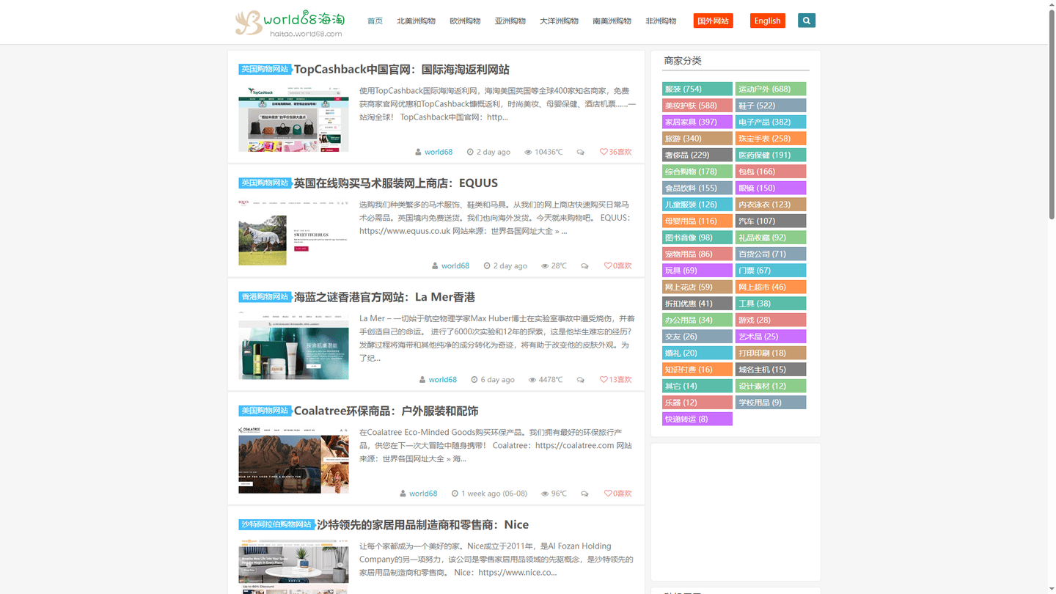Image resolution: width=1056 pixels, height=594 pixels.
Task: Open 亚洲购物 menu item
Action: 510,21
